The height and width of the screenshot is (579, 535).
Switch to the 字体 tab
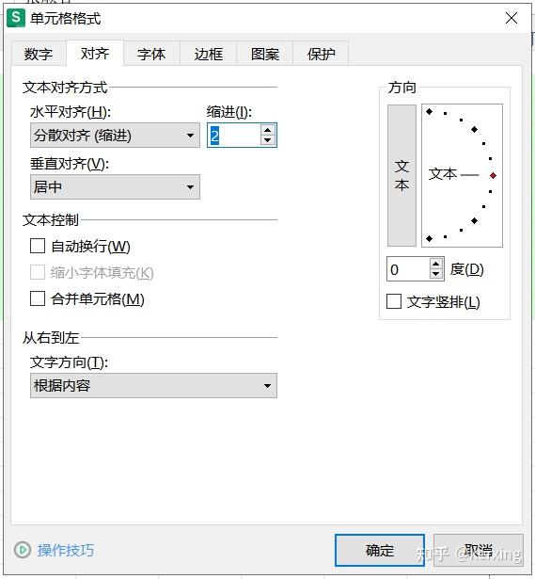(x=151, y=54)
